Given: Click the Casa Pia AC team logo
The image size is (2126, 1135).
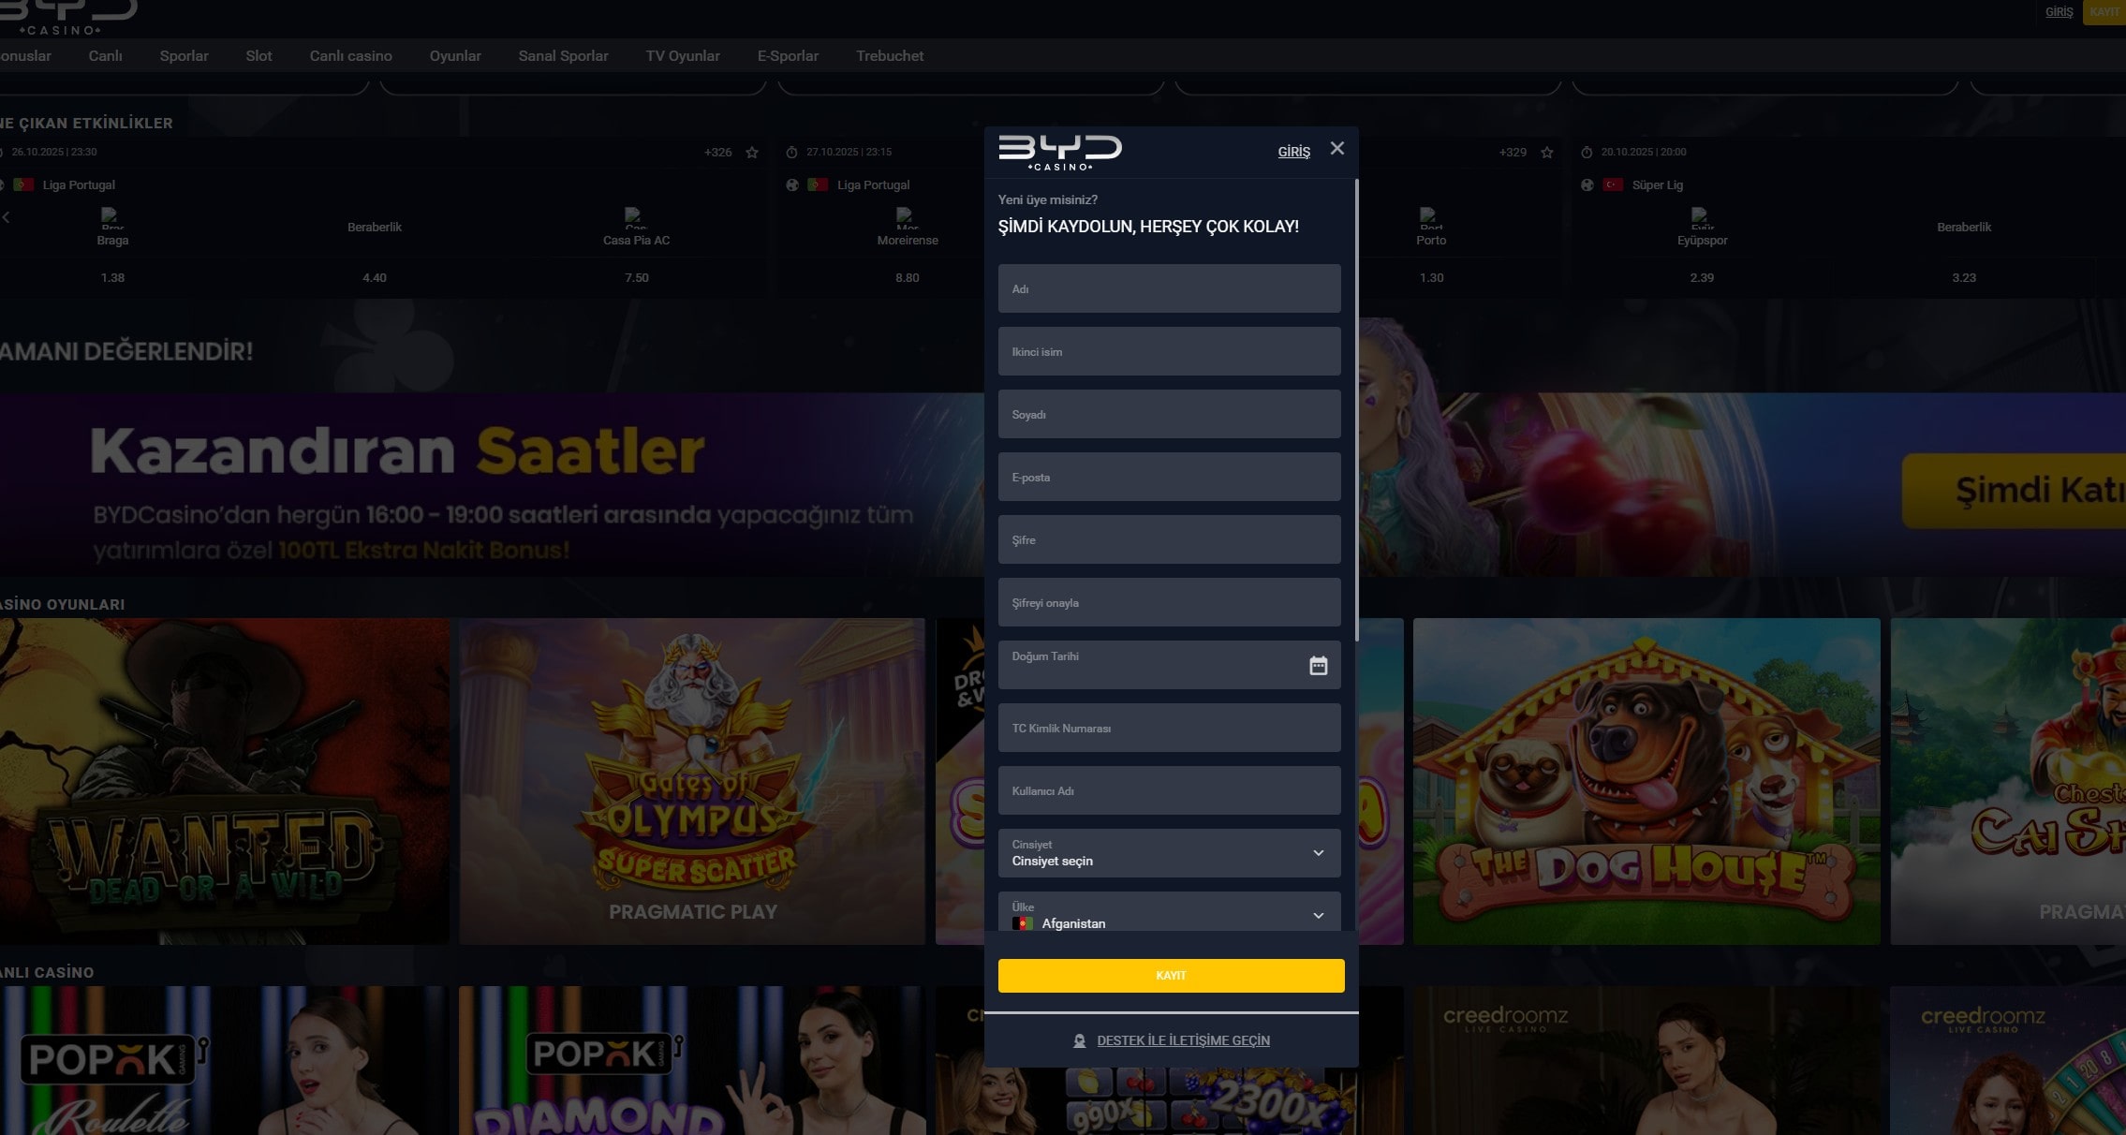Looking at the screenshot, I should [x=636, y=218].
